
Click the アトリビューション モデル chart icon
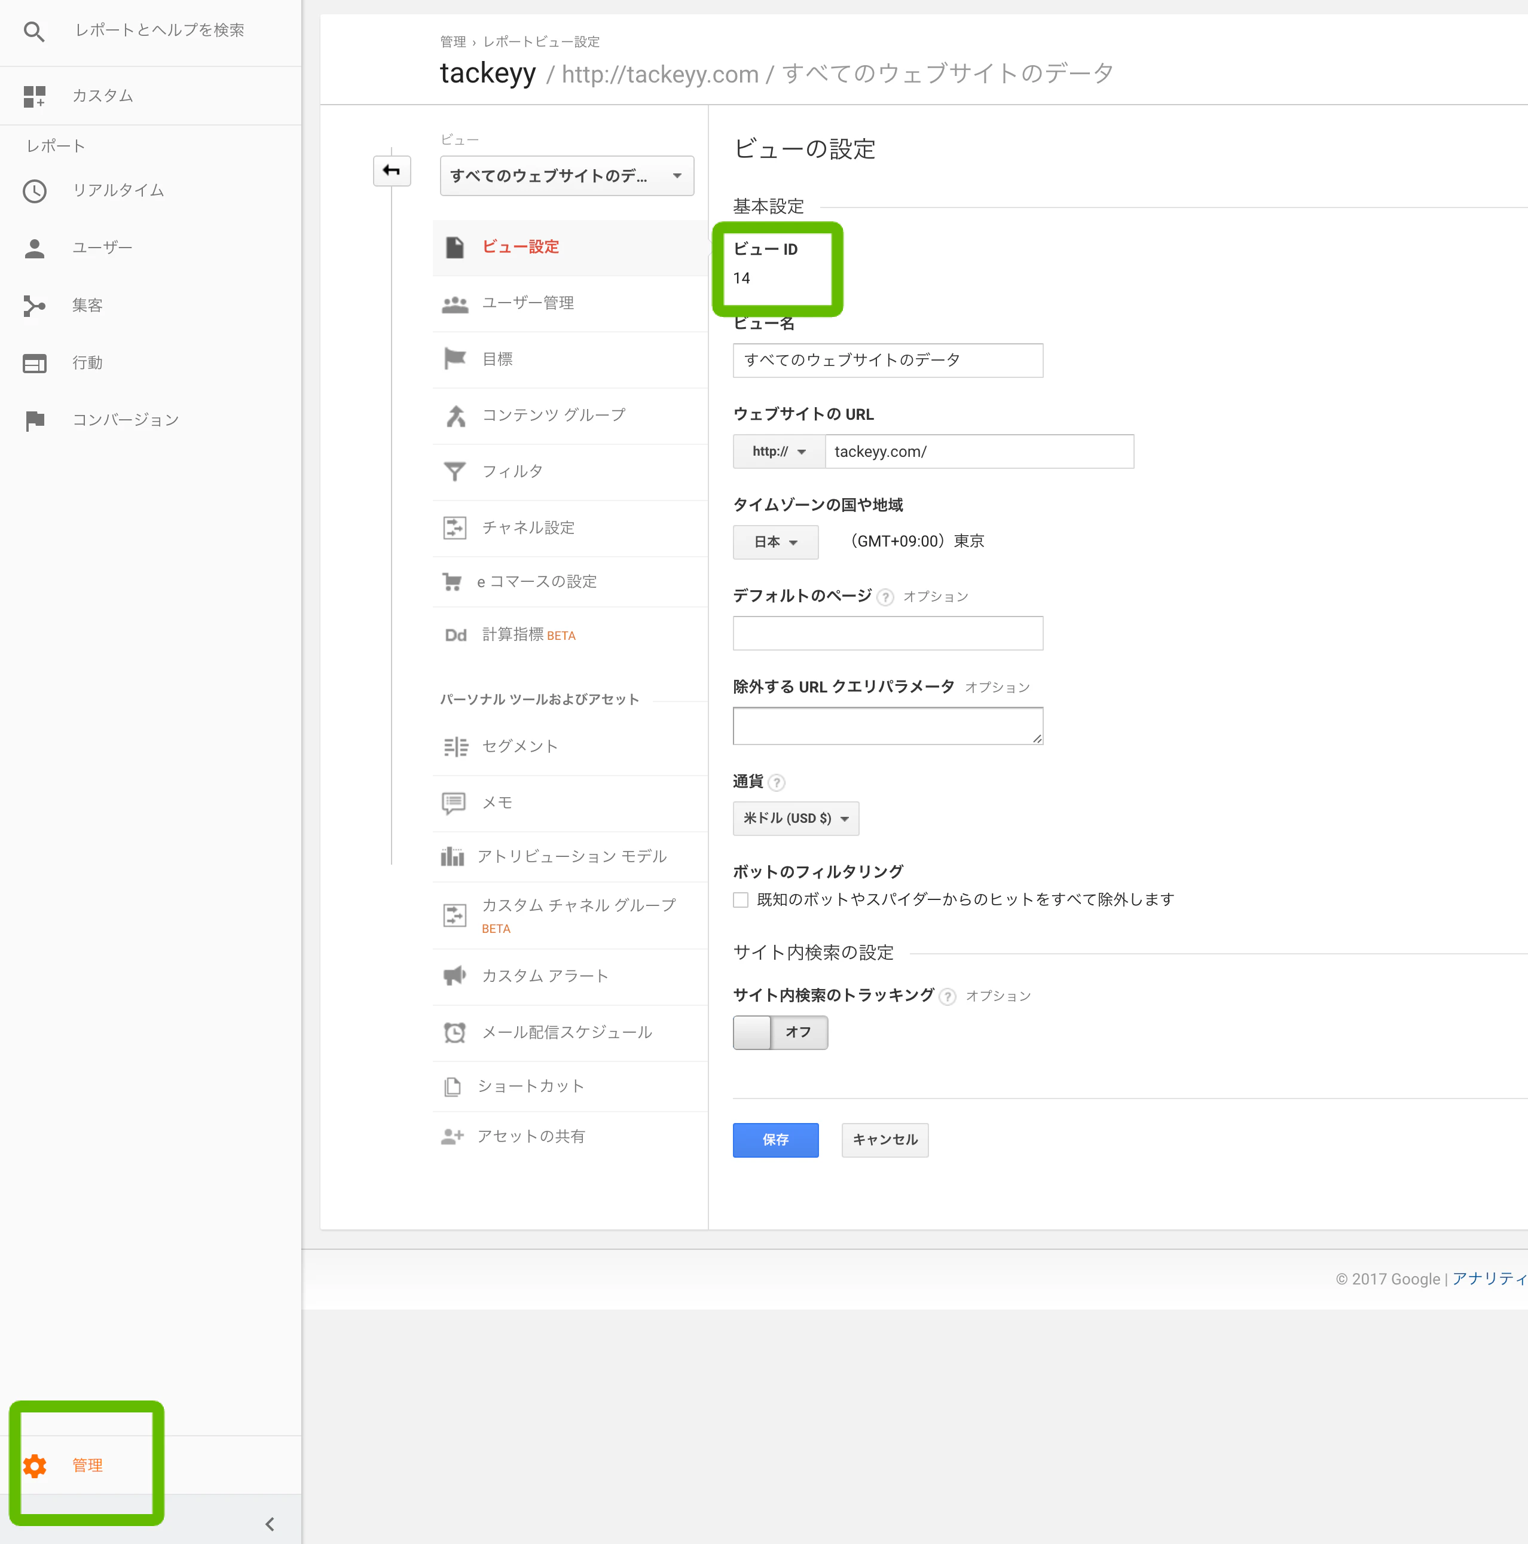(x=452, y=857)
